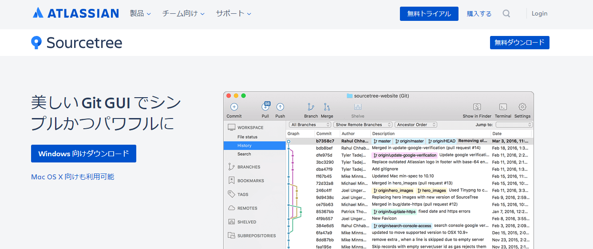Select commit row bdb8bef
This screenshot has height=249, width=593.
tap(410, 148)
